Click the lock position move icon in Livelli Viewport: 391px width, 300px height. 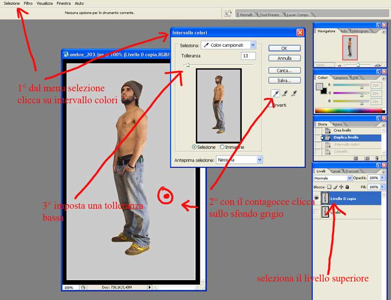(341, 187)
